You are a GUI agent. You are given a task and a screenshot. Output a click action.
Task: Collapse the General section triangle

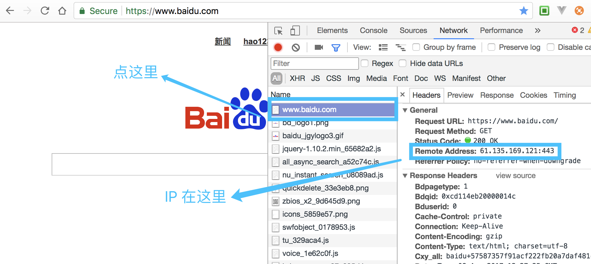pos(405,110)
